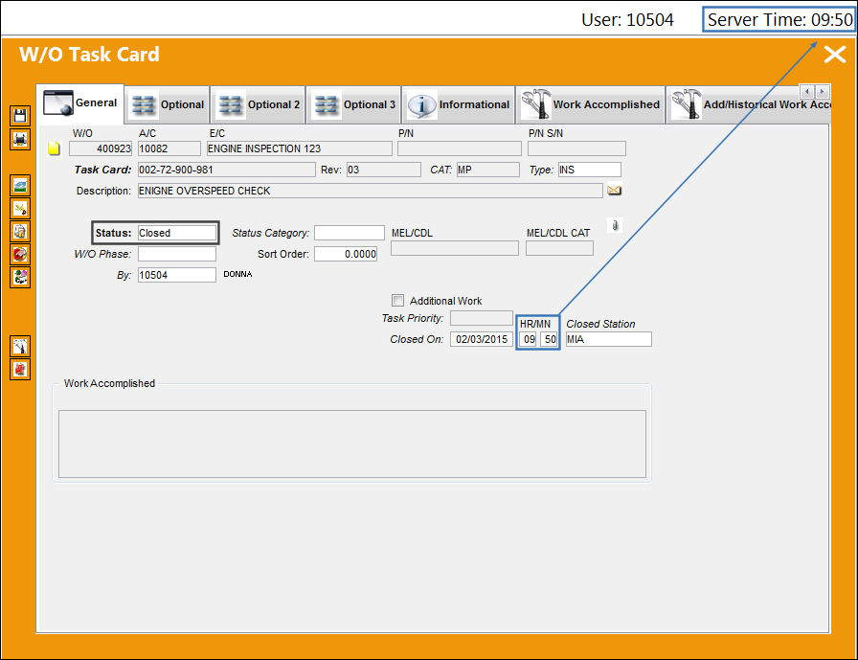Click the yellow note icon beside W/O
The width and height of the screenshot is (858, 660).
click(54, 148)
